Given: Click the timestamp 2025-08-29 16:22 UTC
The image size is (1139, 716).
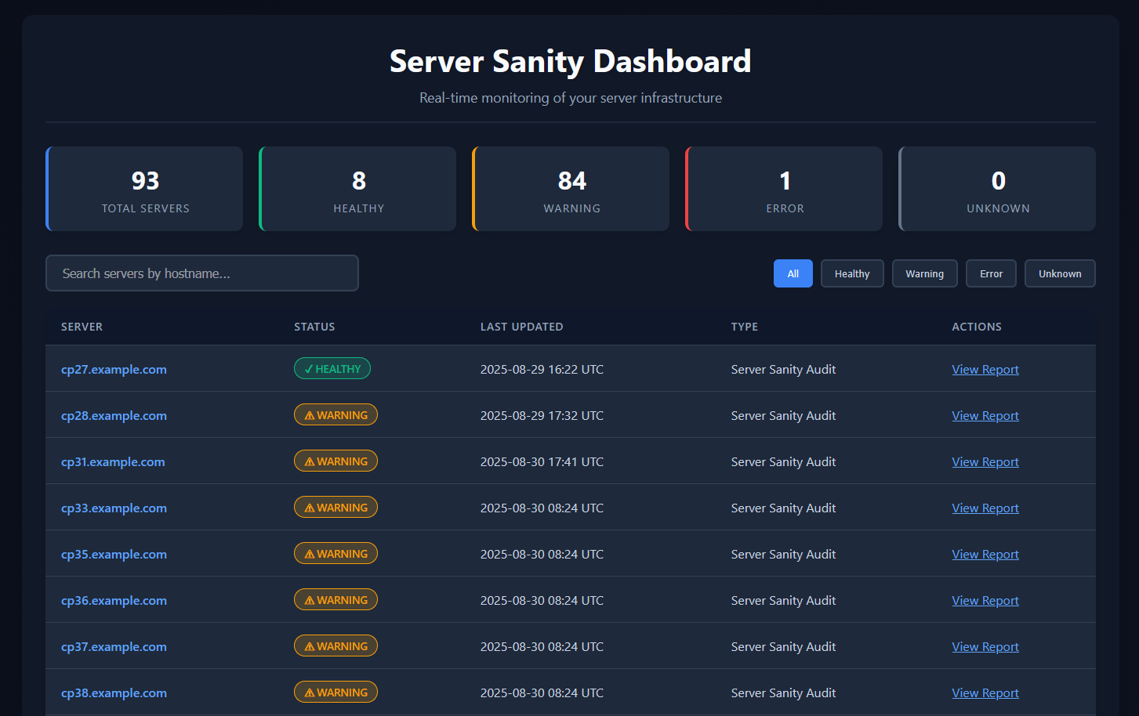Looking at the screenshot, I should pos(542,370).
